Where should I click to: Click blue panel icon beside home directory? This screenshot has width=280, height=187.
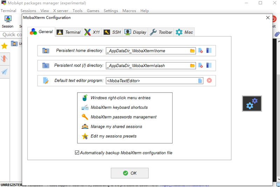click(209, 51)
